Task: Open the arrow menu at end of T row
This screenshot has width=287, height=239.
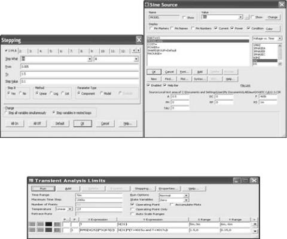Action: pos(255,224)
